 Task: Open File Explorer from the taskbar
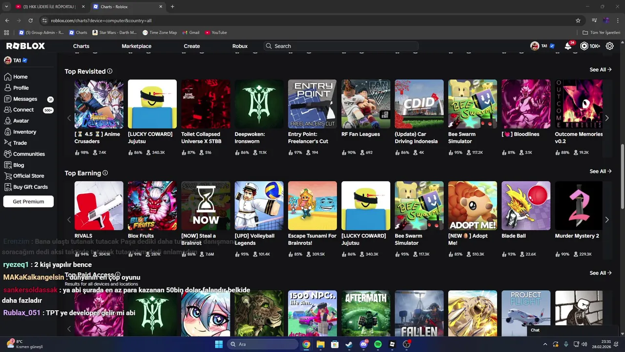[320, 344]
